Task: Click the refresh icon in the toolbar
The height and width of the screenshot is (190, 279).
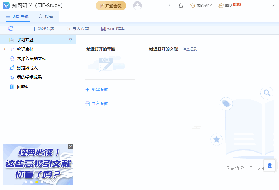Action: click(x=11, y=28)
